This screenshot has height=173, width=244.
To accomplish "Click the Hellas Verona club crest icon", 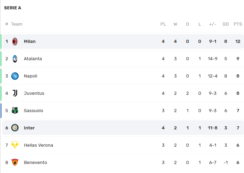I will pyautogui.click(x=15, y=145).
